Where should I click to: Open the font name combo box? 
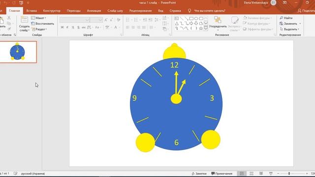74,20
